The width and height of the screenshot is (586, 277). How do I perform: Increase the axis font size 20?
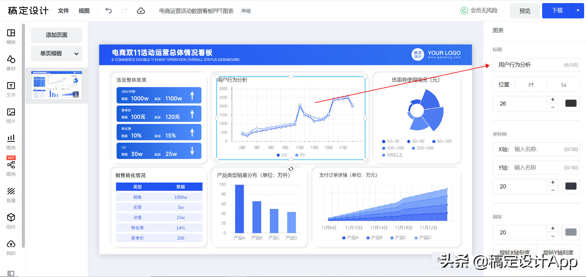tap(553, 183)
